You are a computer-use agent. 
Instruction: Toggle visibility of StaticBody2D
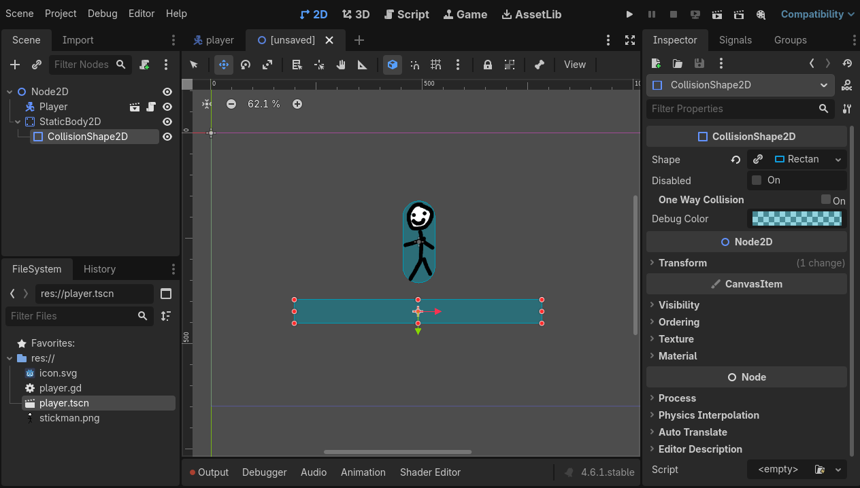point(167,122)
